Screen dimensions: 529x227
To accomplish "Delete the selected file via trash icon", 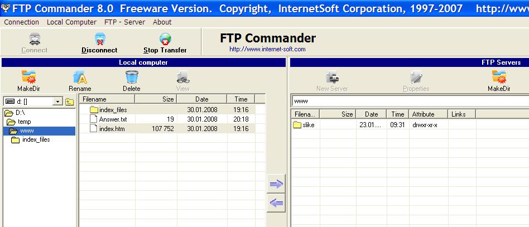I will point(132,77).
